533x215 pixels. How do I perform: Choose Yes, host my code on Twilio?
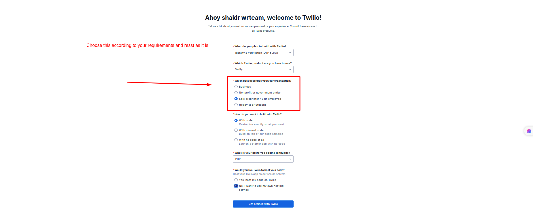[x=236, y=180]
